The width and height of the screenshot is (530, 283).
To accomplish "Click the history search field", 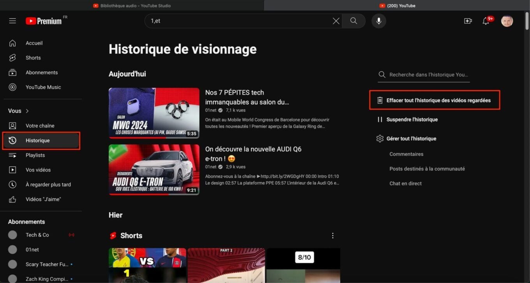I will point(429,75).
